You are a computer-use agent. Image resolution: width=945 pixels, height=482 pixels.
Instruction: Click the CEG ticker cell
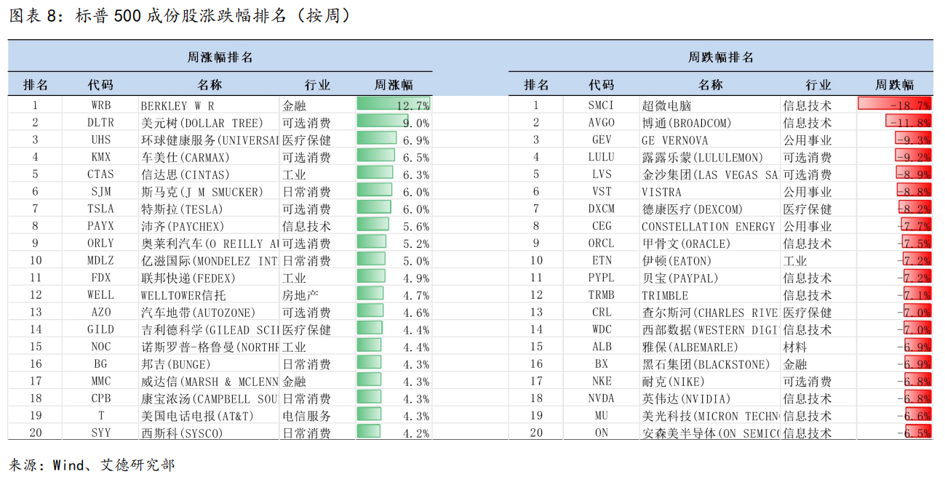[x=602, y=226]
